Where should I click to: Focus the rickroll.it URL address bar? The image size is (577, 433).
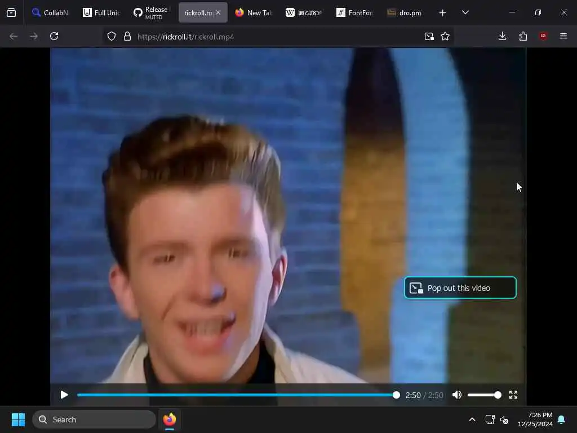[x=278, y=37]
